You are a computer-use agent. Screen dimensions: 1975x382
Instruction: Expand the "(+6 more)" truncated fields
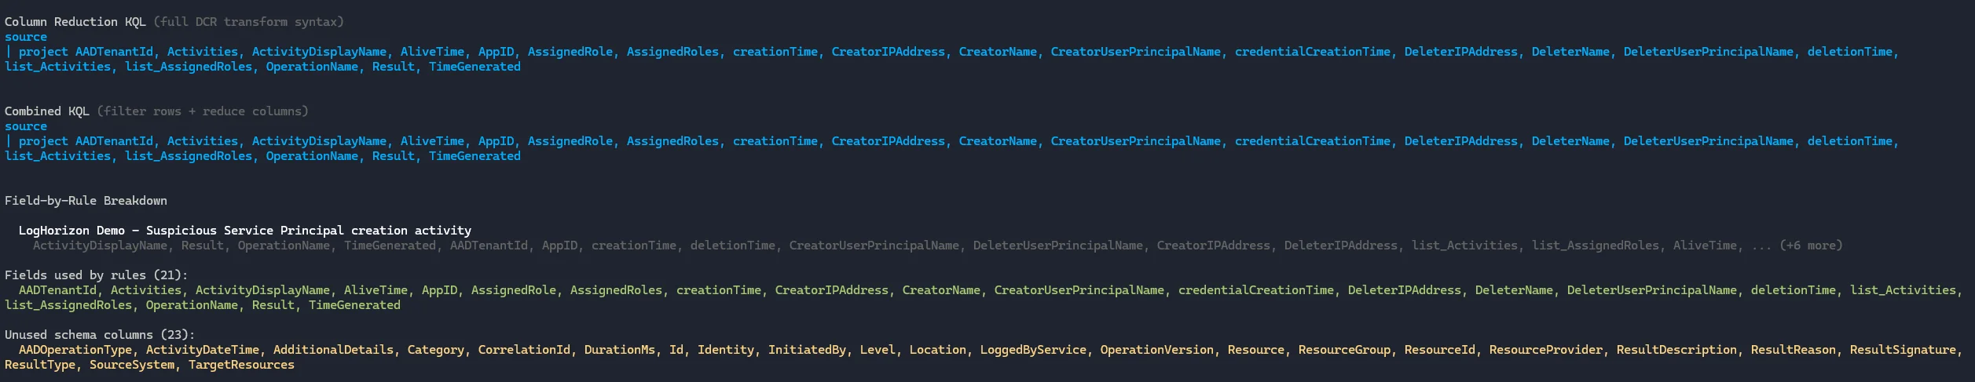(x=1810, y=246)
